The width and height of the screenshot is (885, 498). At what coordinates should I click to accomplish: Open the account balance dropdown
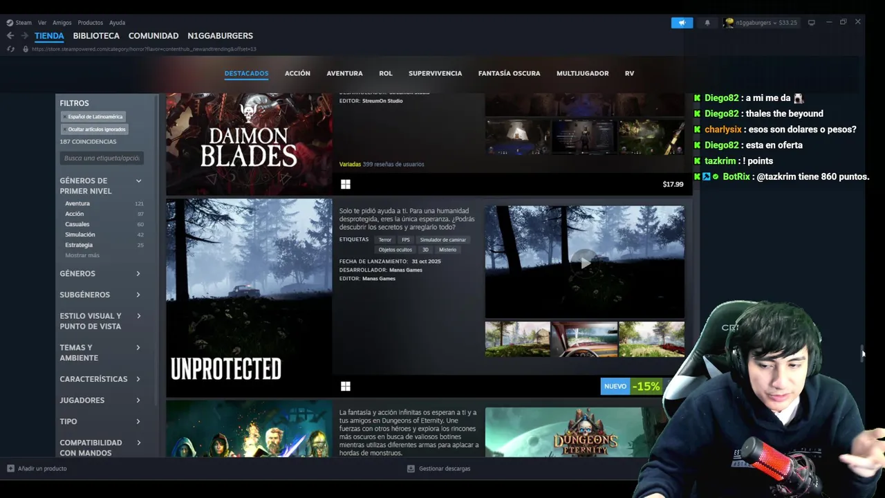[x=766, y=23]
